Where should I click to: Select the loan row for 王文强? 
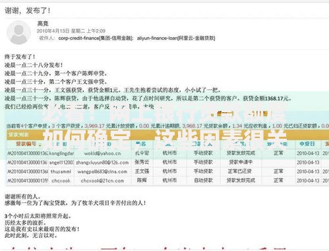click(x=167, y=172)
